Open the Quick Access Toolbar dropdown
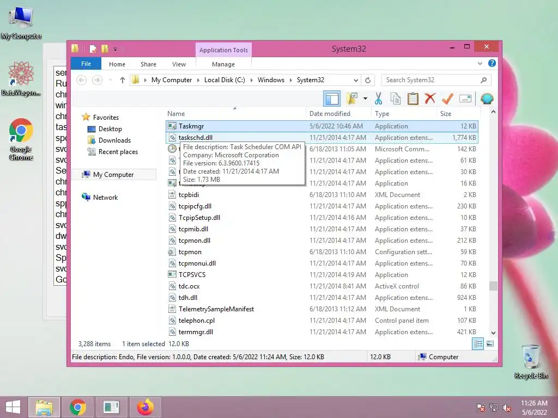Image resolution: width=558 pixels, height=418 pixels. tap(116, 50)
